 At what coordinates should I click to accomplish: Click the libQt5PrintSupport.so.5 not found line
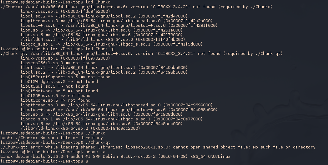pos(65,77)
